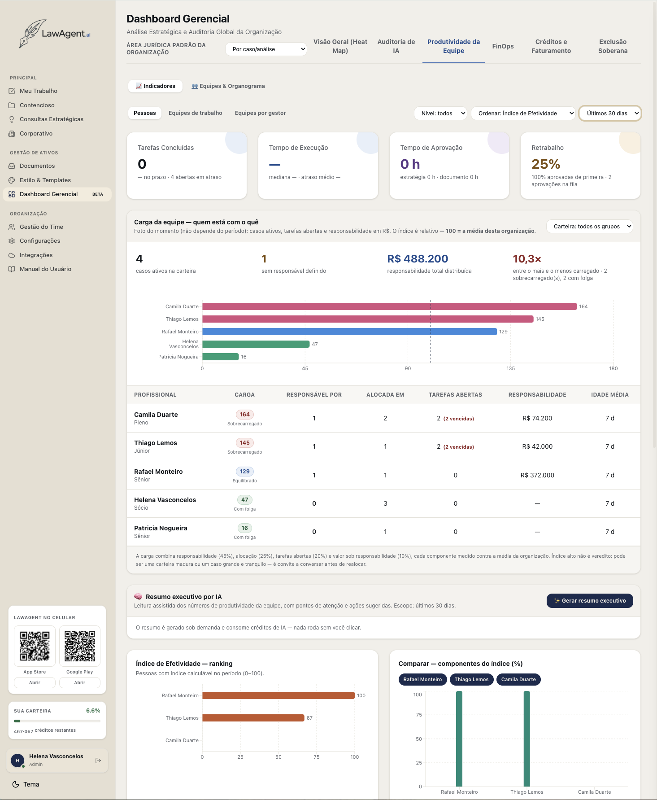Click the Documentos inbox icon
This screenshot has width=657, height=800.
[x=12, y=166]
